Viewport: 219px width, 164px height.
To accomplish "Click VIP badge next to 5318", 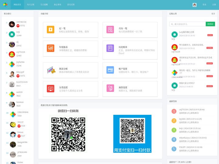I will [19, 126].
